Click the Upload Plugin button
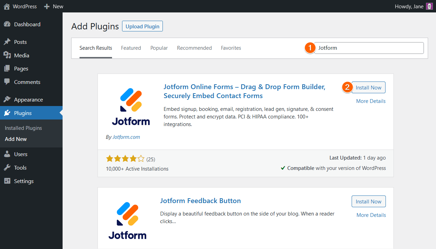The image size is (436, 249). click(x=142, y=26)
